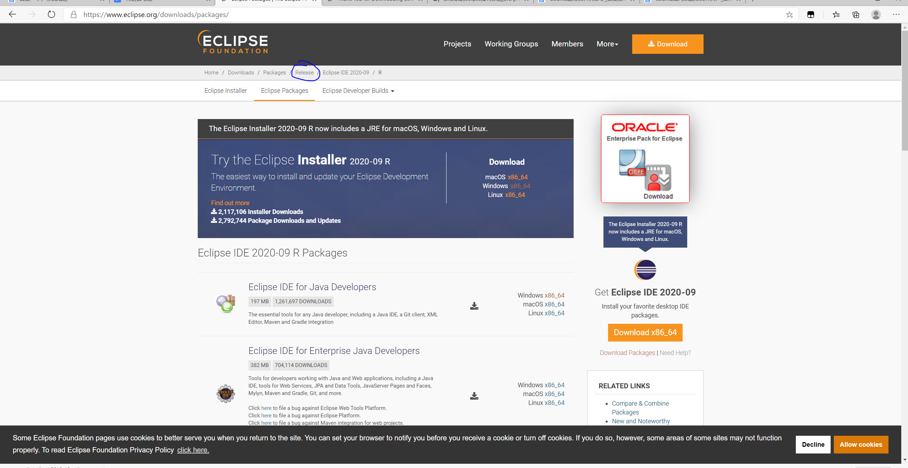Open the browser settings and more menu

click(x=896, y=15)
